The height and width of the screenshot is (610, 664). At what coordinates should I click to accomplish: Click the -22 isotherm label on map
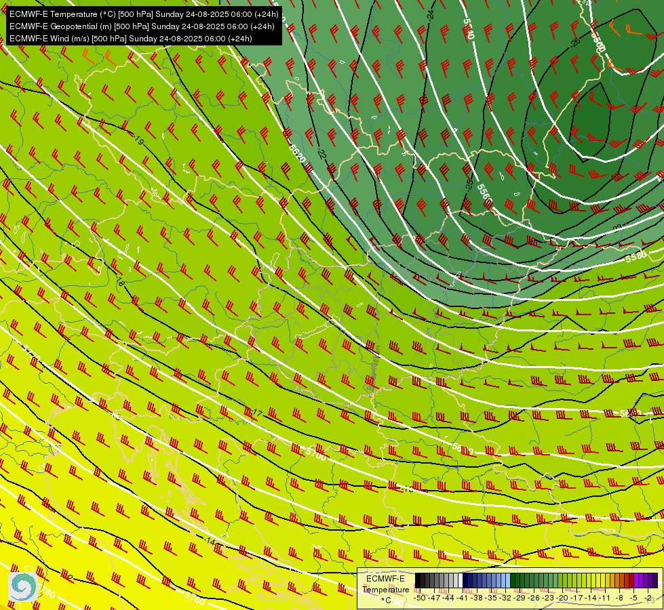[323, 155]
